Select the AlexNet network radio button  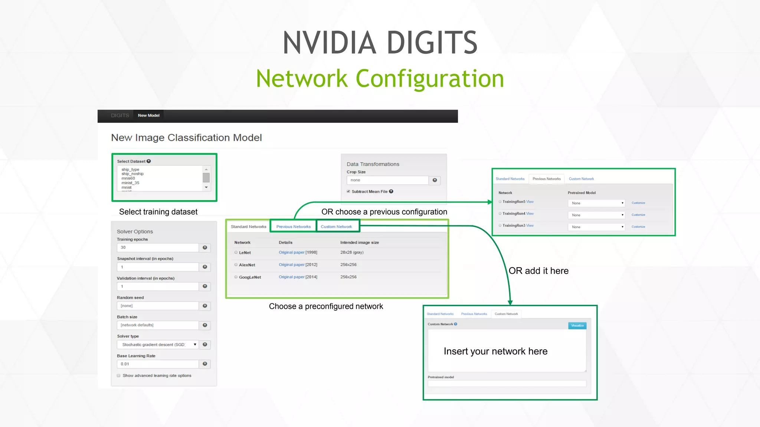coord(236,265)
